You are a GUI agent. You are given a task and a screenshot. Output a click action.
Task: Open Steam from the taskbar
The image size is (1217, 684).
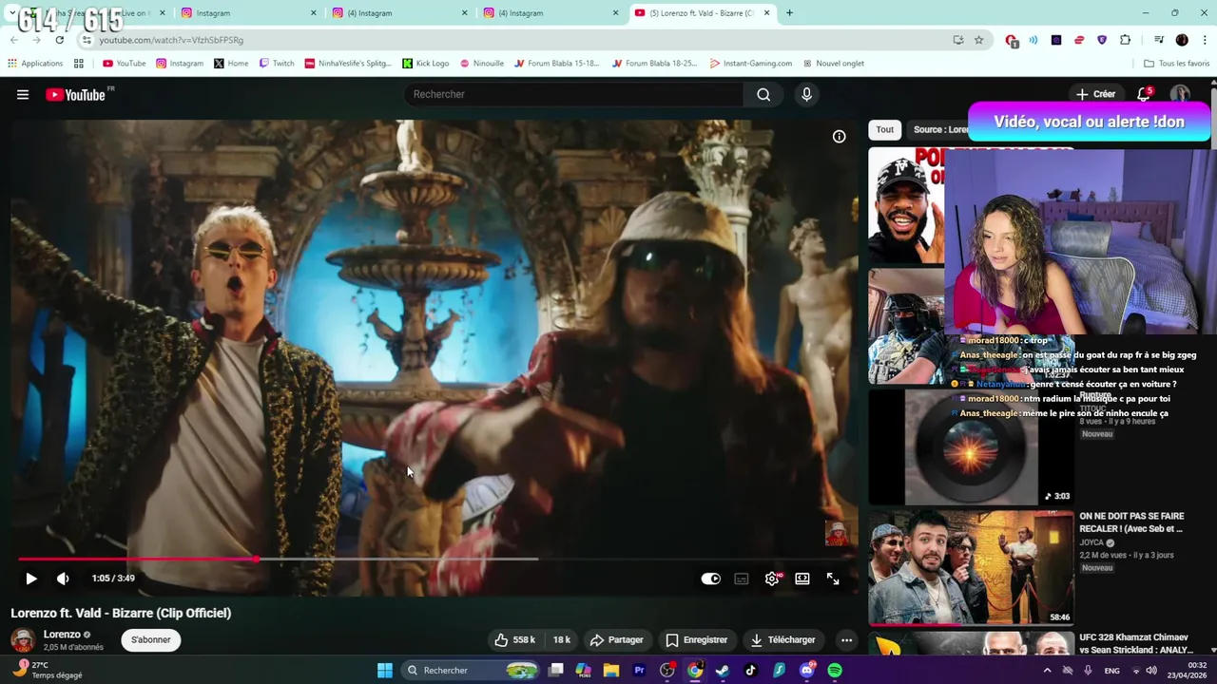(x=723, y=670)
